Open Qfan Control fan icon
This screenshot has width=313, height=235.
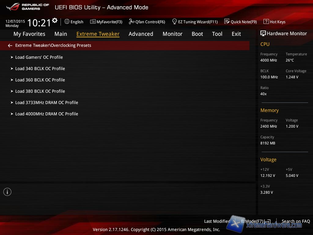tap(131, 22)
